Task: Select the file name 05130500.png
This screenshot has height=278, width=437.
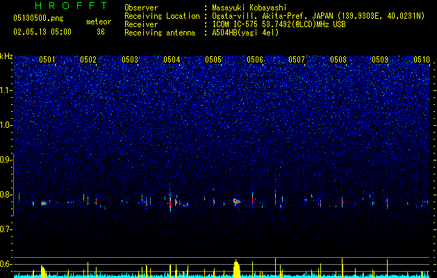Action: coord(38,18)
